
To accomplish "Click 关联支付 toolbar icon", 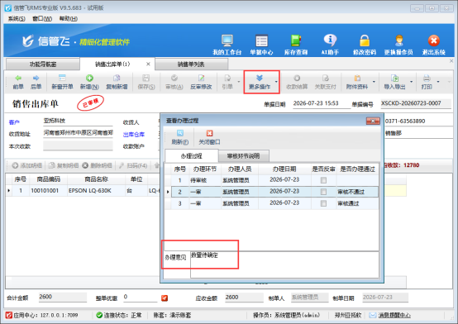I will tap(326, 82).
